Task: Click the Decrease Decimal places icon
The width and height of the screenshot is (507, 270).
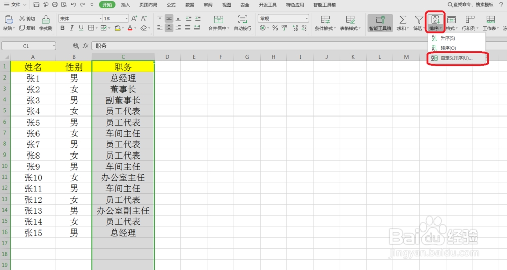Action: (x=304, y=28)
